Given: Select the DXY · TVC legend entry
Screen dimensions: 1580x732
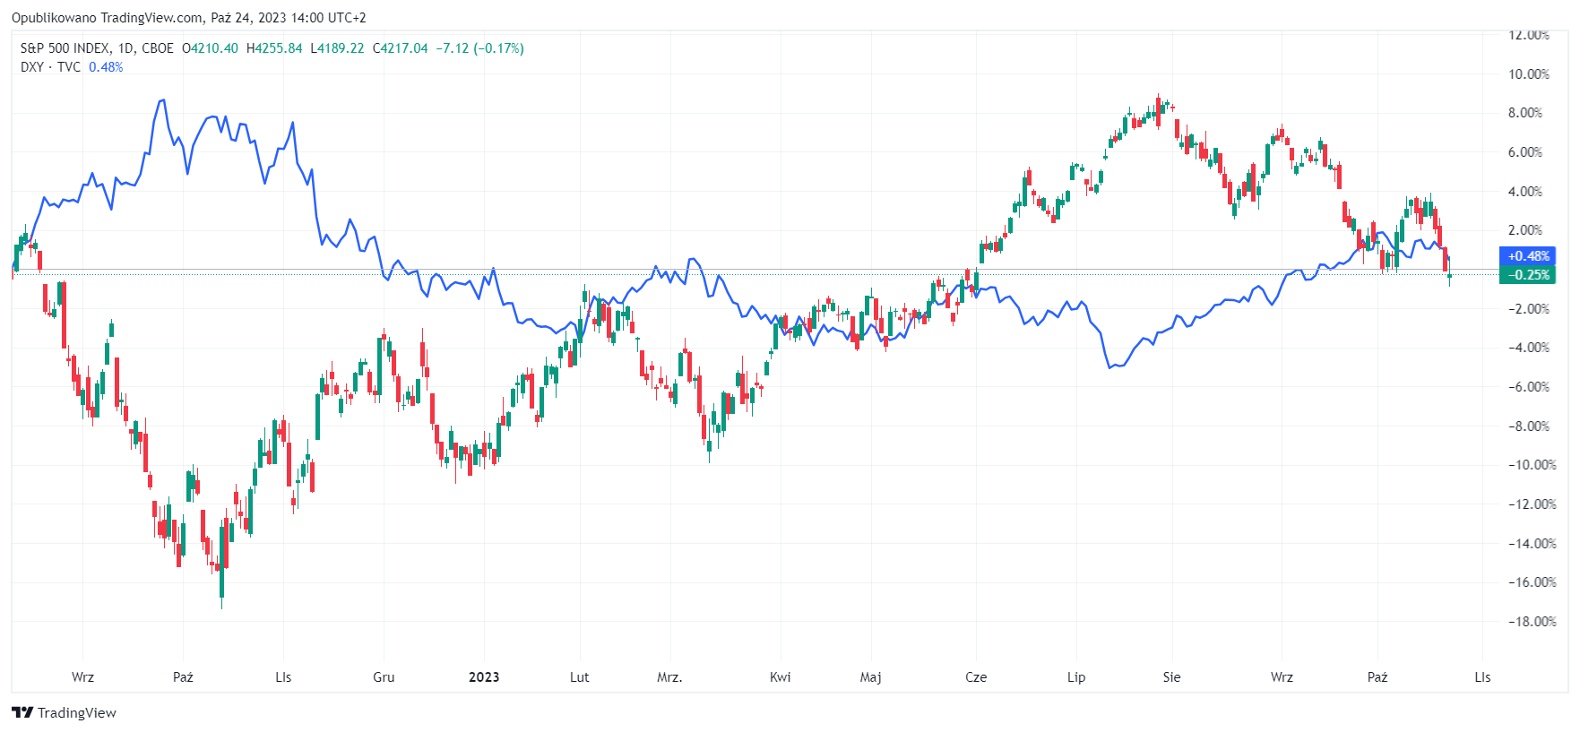Looking at the screenshot, I should (x=50, y=67).
